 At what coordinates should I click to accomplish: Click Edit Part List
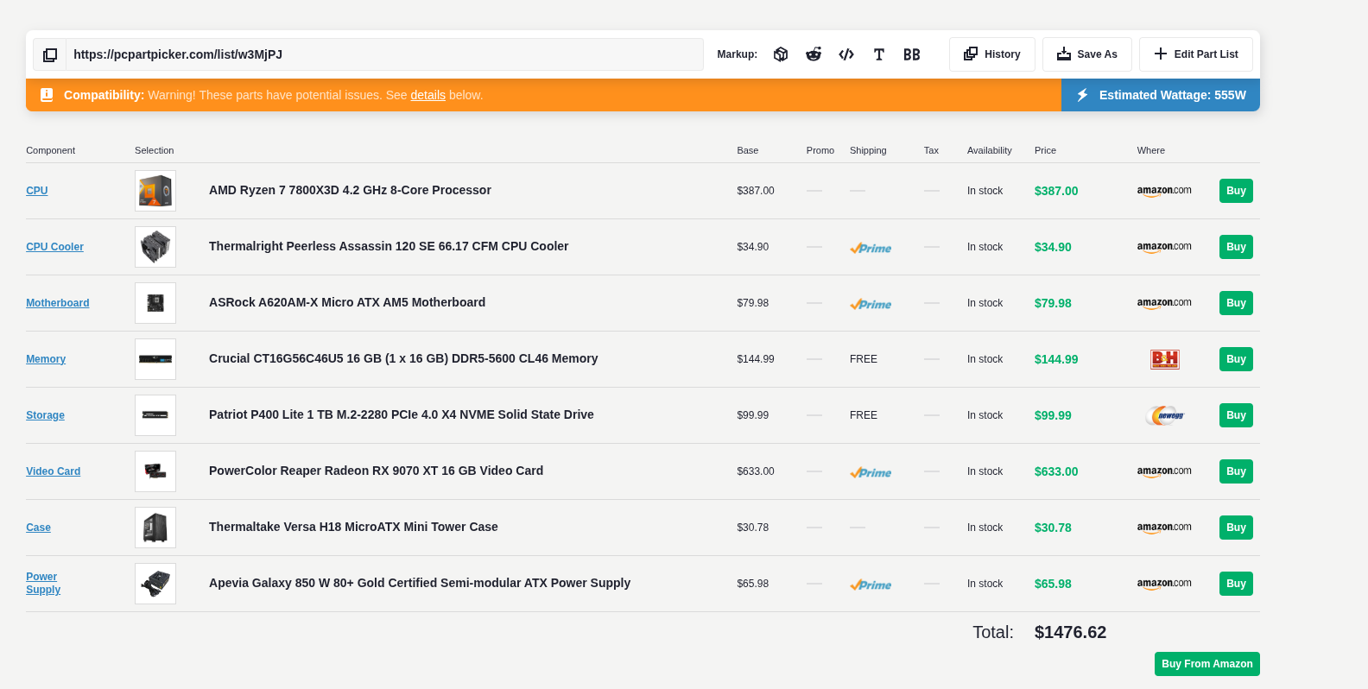(x=1196, y=54)
